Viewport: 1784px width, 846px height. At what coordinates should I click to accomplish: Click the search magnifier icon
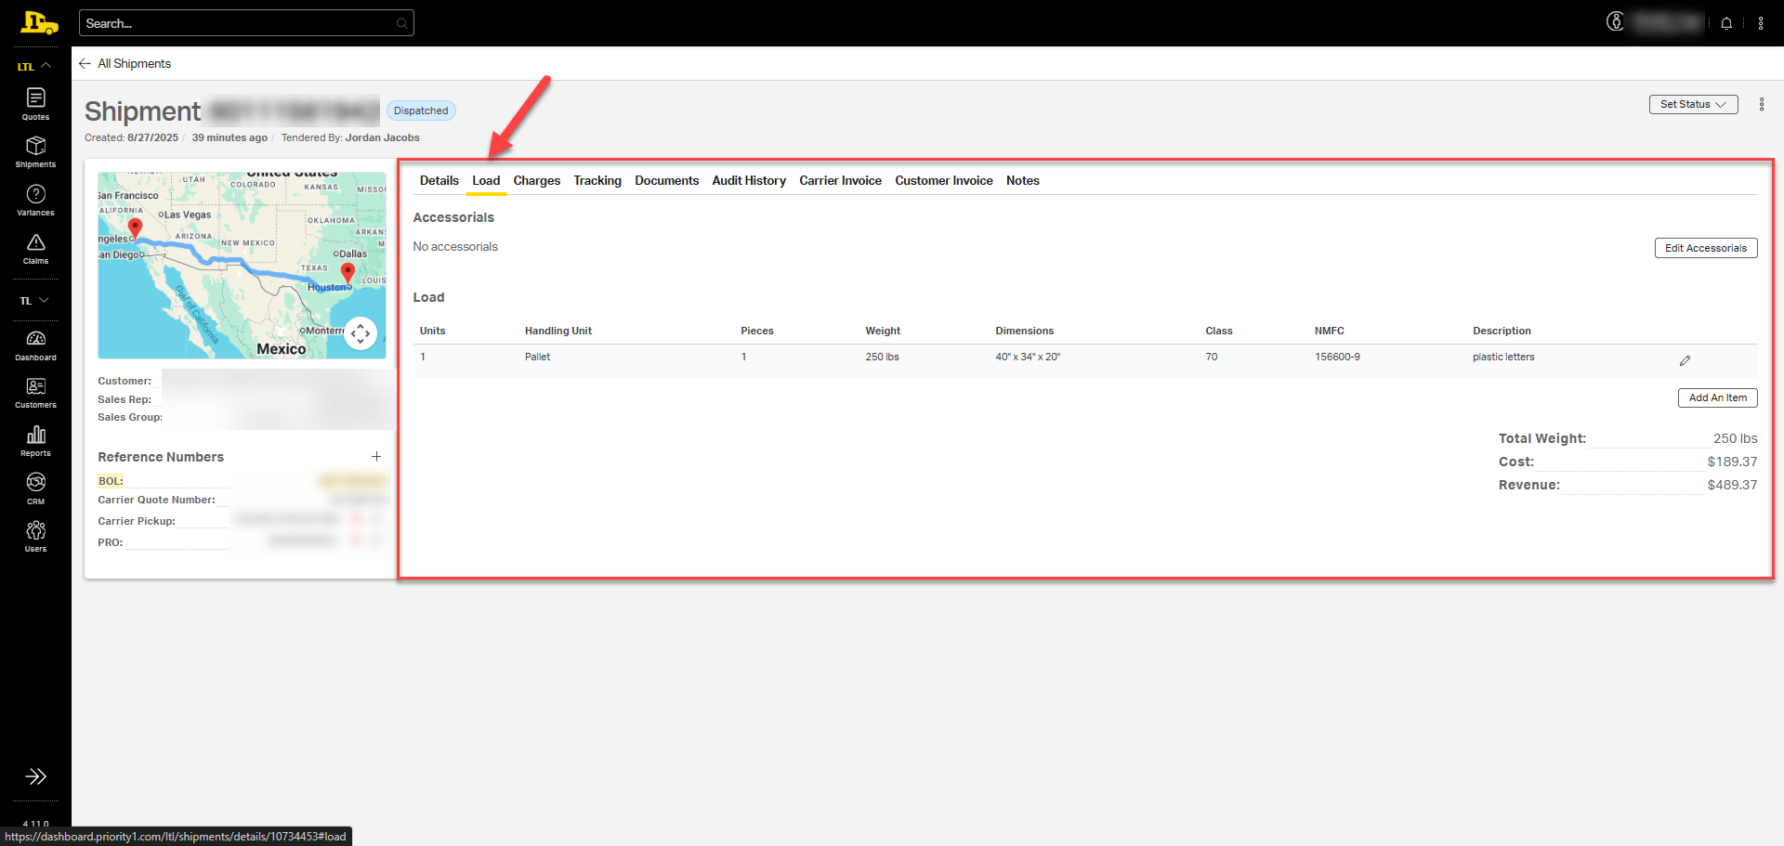(x=401, y=23)
